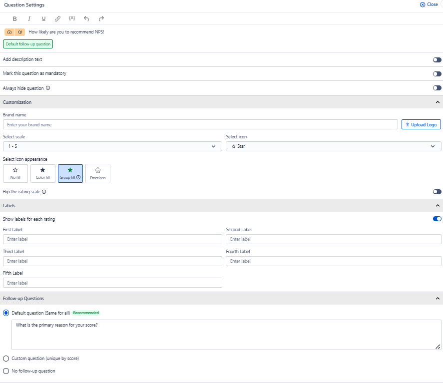Click the Upload Logo button
Image resolution: width=443 pixels, height=383 pixels.
(x=421, y=124)
